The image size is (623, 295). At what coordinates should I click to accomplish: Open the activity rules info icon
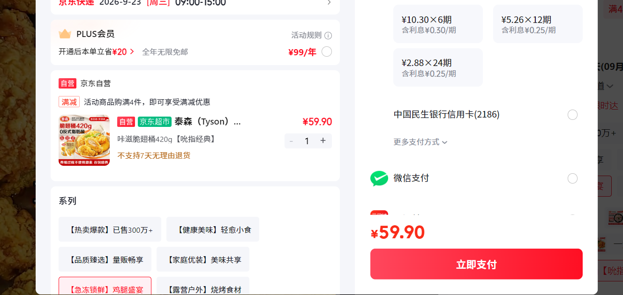(x=328, y=36)
